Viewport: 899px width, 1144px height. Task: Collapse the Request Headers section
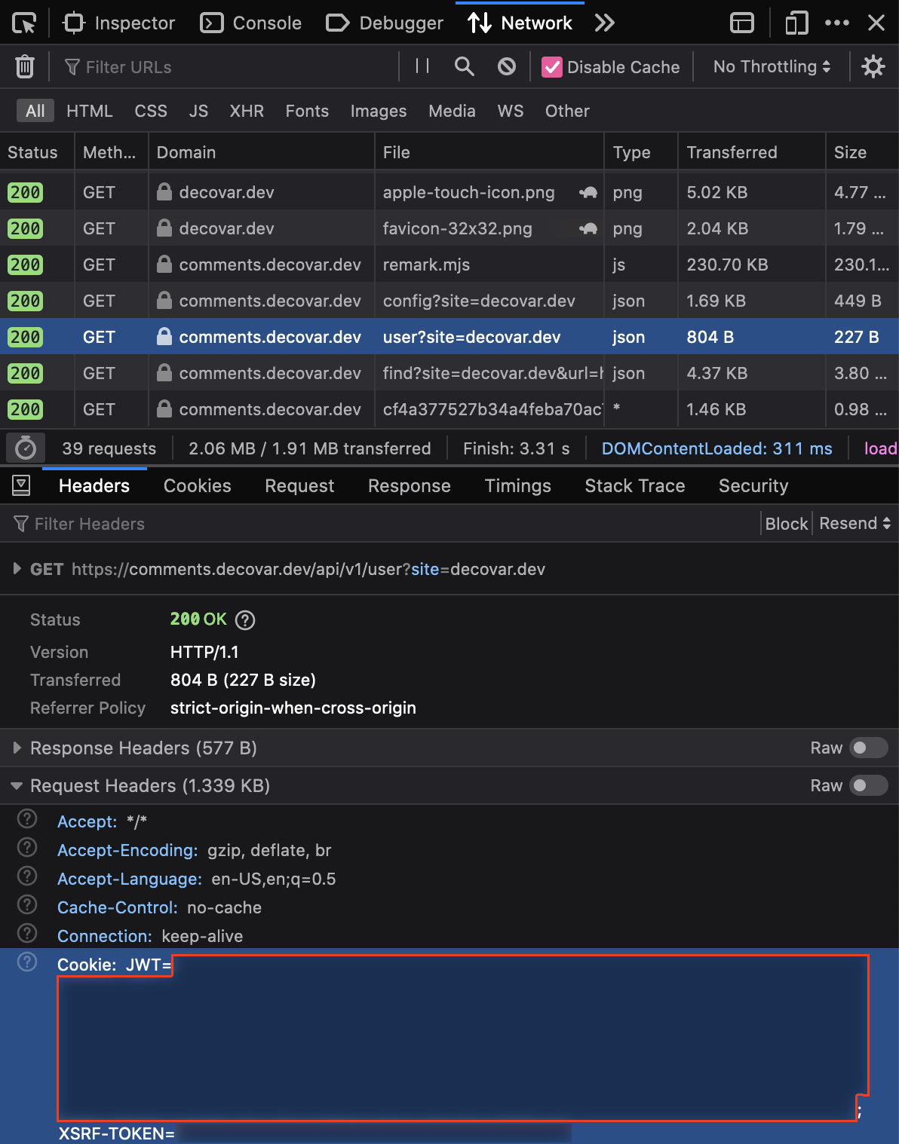(x=17, y=786)
